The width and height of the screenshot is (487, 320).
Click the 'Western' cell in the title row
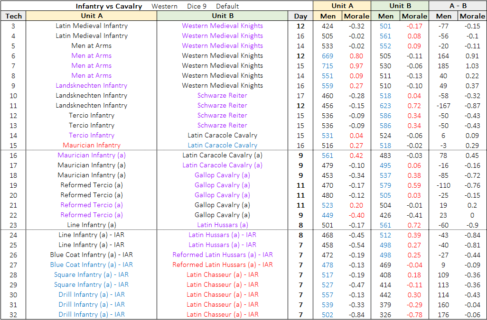tap(164, 6)
